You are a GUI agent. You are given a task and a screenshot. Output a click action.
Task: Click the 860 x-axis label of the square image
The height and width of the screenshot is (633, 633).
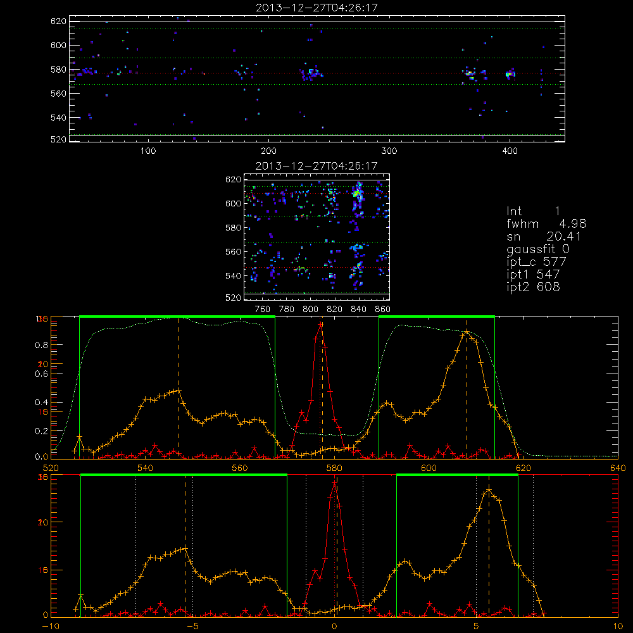[x=383, y=310]
